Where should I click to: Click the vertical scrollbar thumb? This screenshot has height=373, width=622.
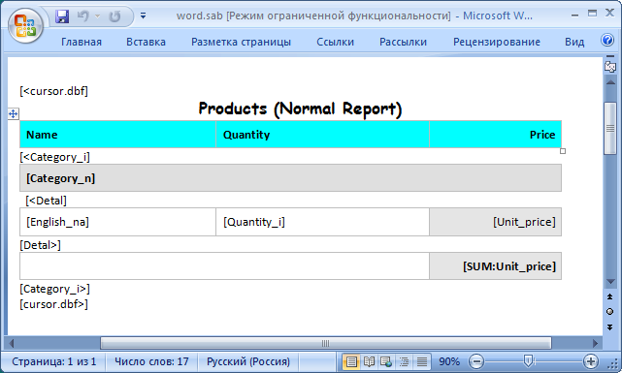tap(610, 128)
